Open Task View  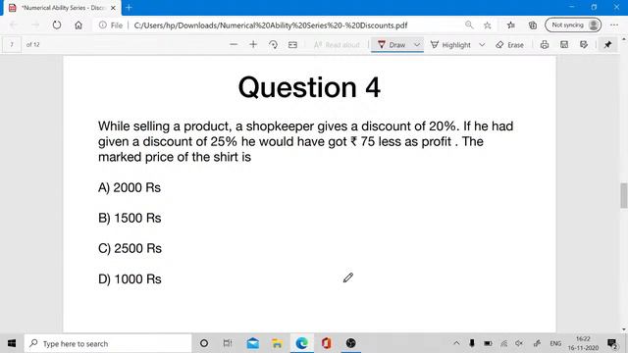click(x=228, y=343)
